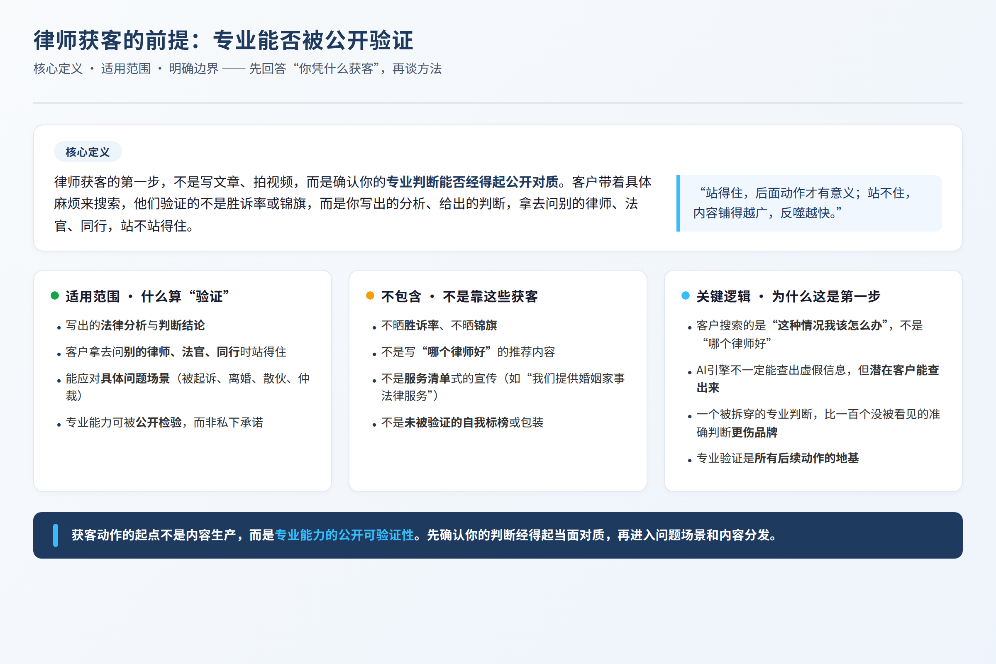Click the bullet 专业验证是所有后续动作的地基
Viewport: 996px width, 664px height.
(777, 458)
